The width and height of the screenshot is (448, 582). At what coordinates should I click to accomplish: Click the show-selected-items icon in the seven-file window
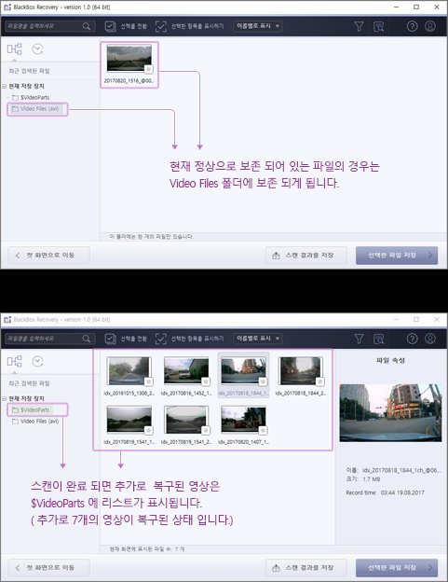pyautogui.click(x=161, y=339)
